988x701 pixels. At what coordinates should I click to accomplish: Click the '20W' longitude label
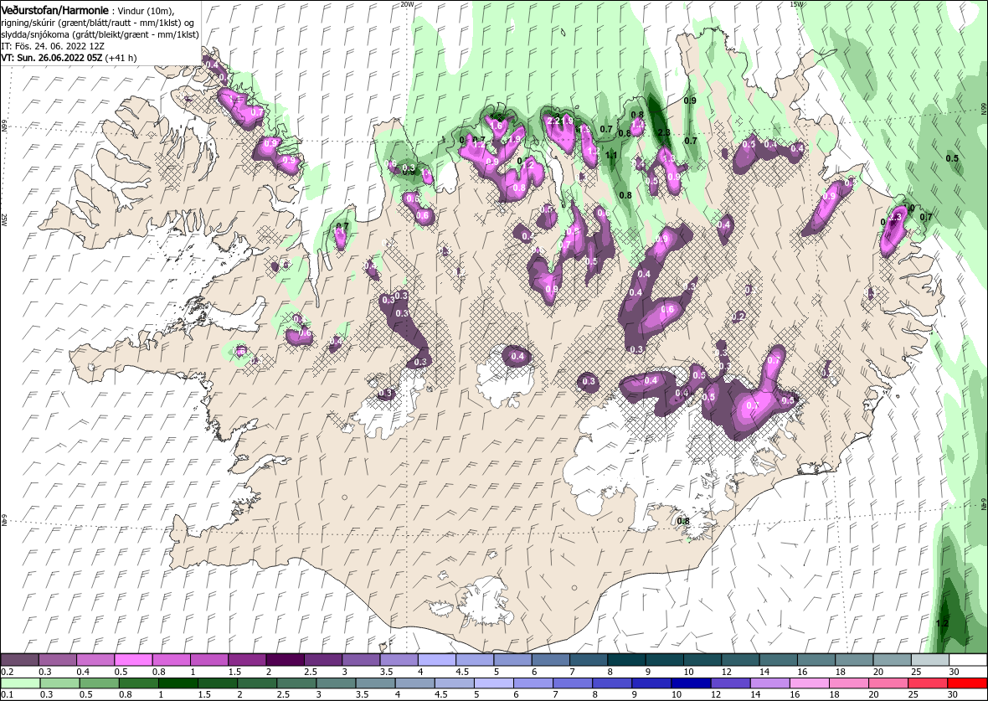407,4
